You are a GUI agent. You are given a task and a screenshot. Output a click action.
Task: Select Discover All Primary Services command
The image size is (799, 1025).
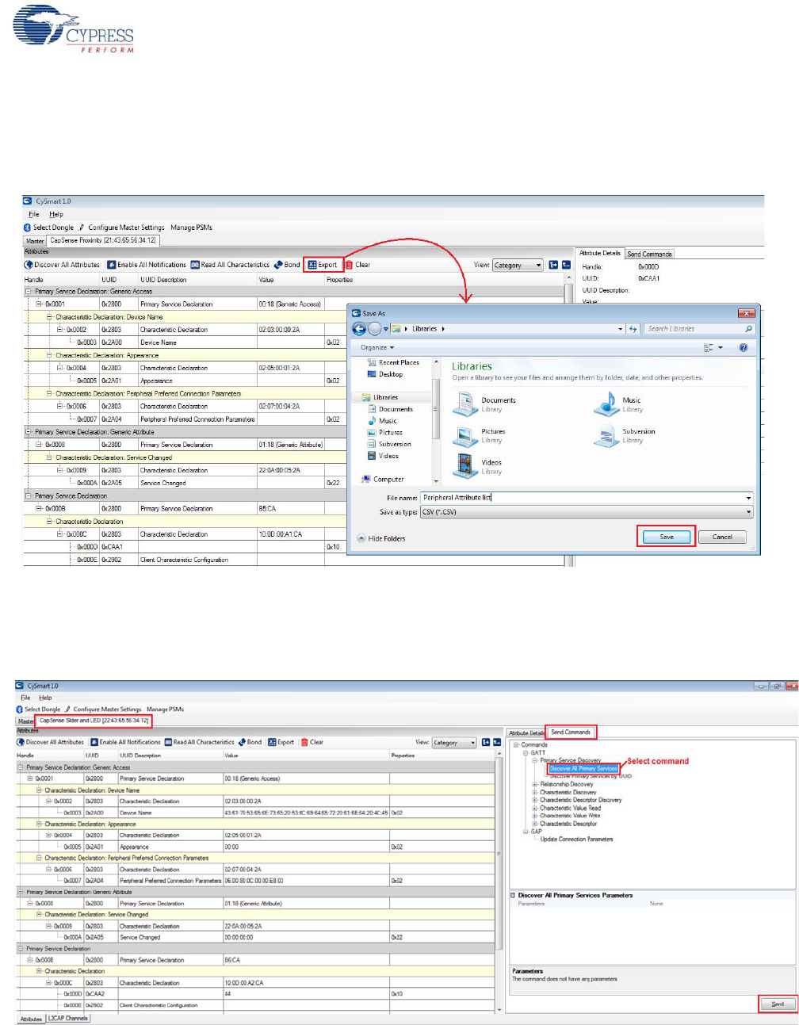point(583,768)
